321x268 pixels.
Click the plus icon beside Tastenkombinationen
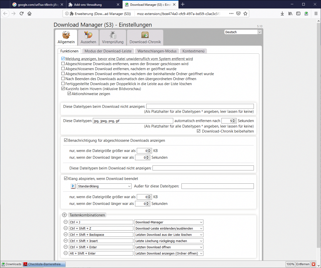[x=64, y=215]
